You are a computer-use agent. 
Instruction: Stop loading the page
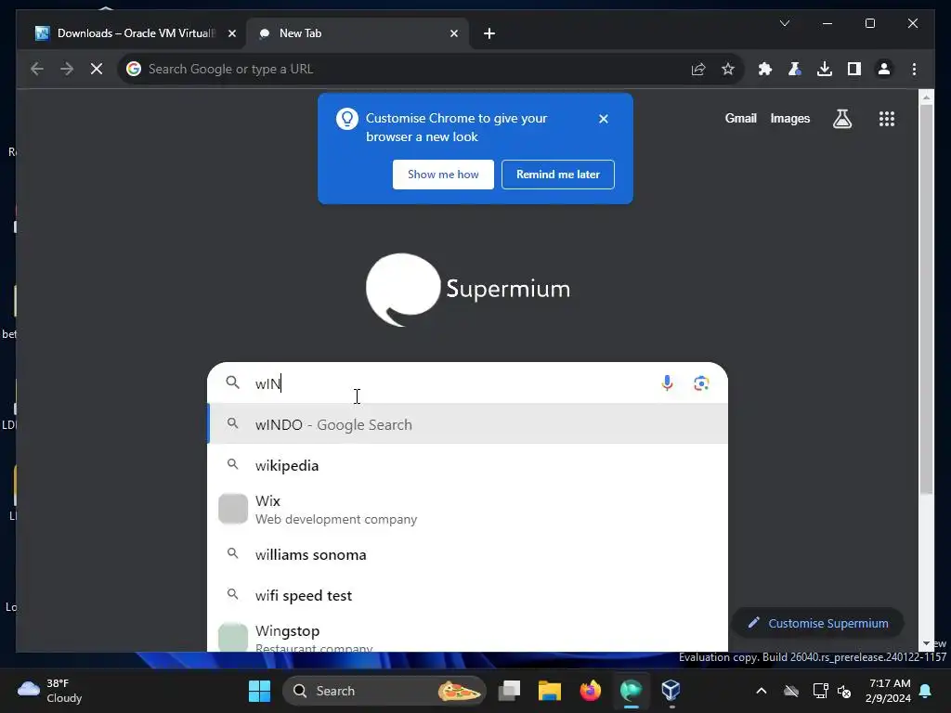point(97,69)
